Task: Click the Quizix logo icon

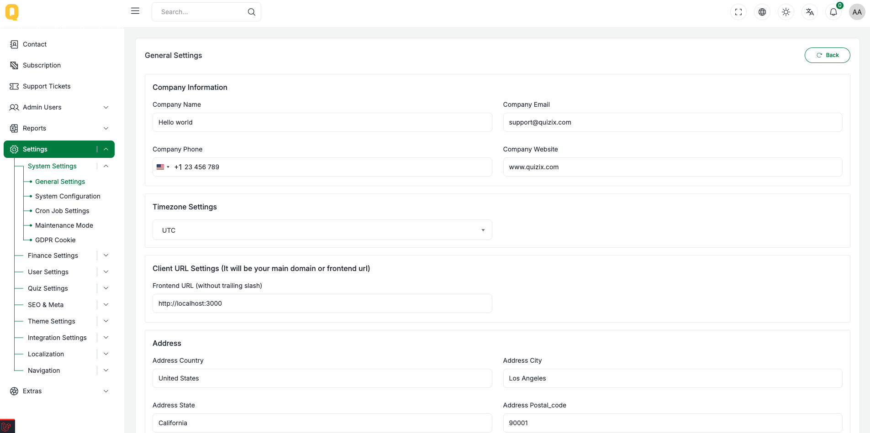Action: point(12,12)
